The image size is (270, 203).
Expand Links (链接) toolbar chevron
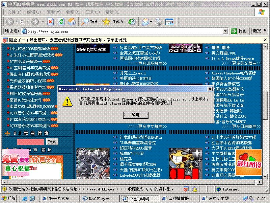[x=265, y=30]
